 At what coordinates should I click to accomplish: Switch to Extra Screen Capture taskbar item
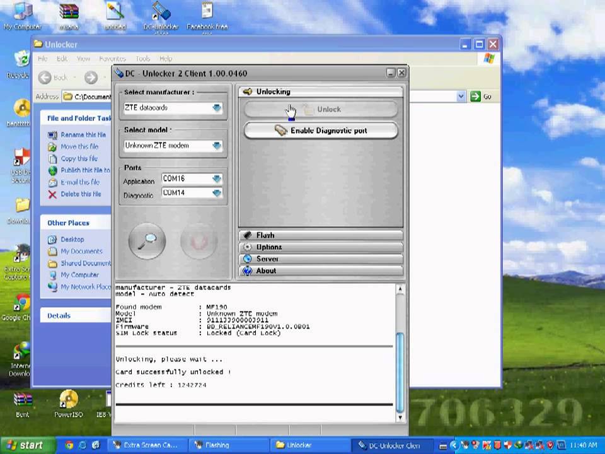click(146, 446)
